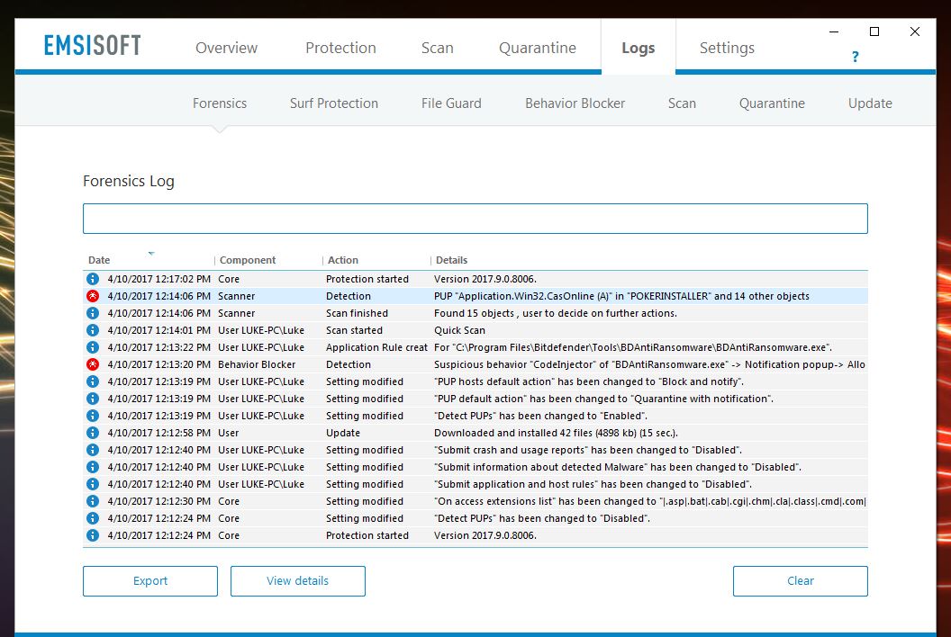Sort log by Date column header

coord(100,260)
